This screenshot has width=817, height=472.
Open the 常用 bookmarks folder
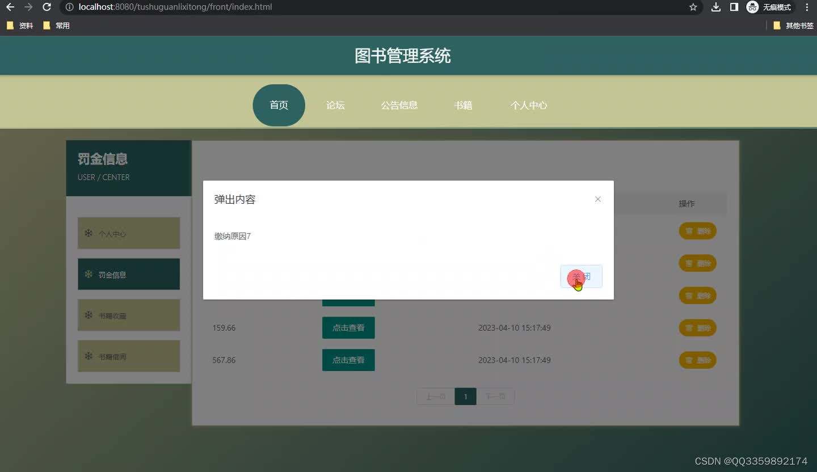coord(56,26)
